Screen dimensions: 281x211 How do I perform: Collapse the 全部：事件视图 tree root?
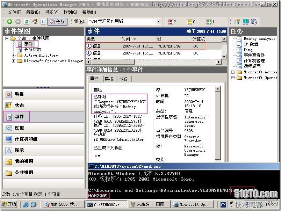[7, 38]
